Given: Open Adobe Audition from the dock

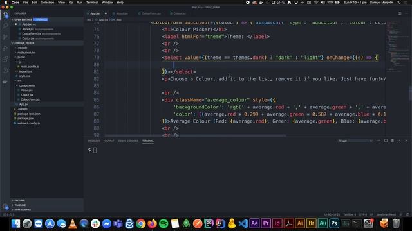Looking at the screenshot, I should [x=323, y=224].
